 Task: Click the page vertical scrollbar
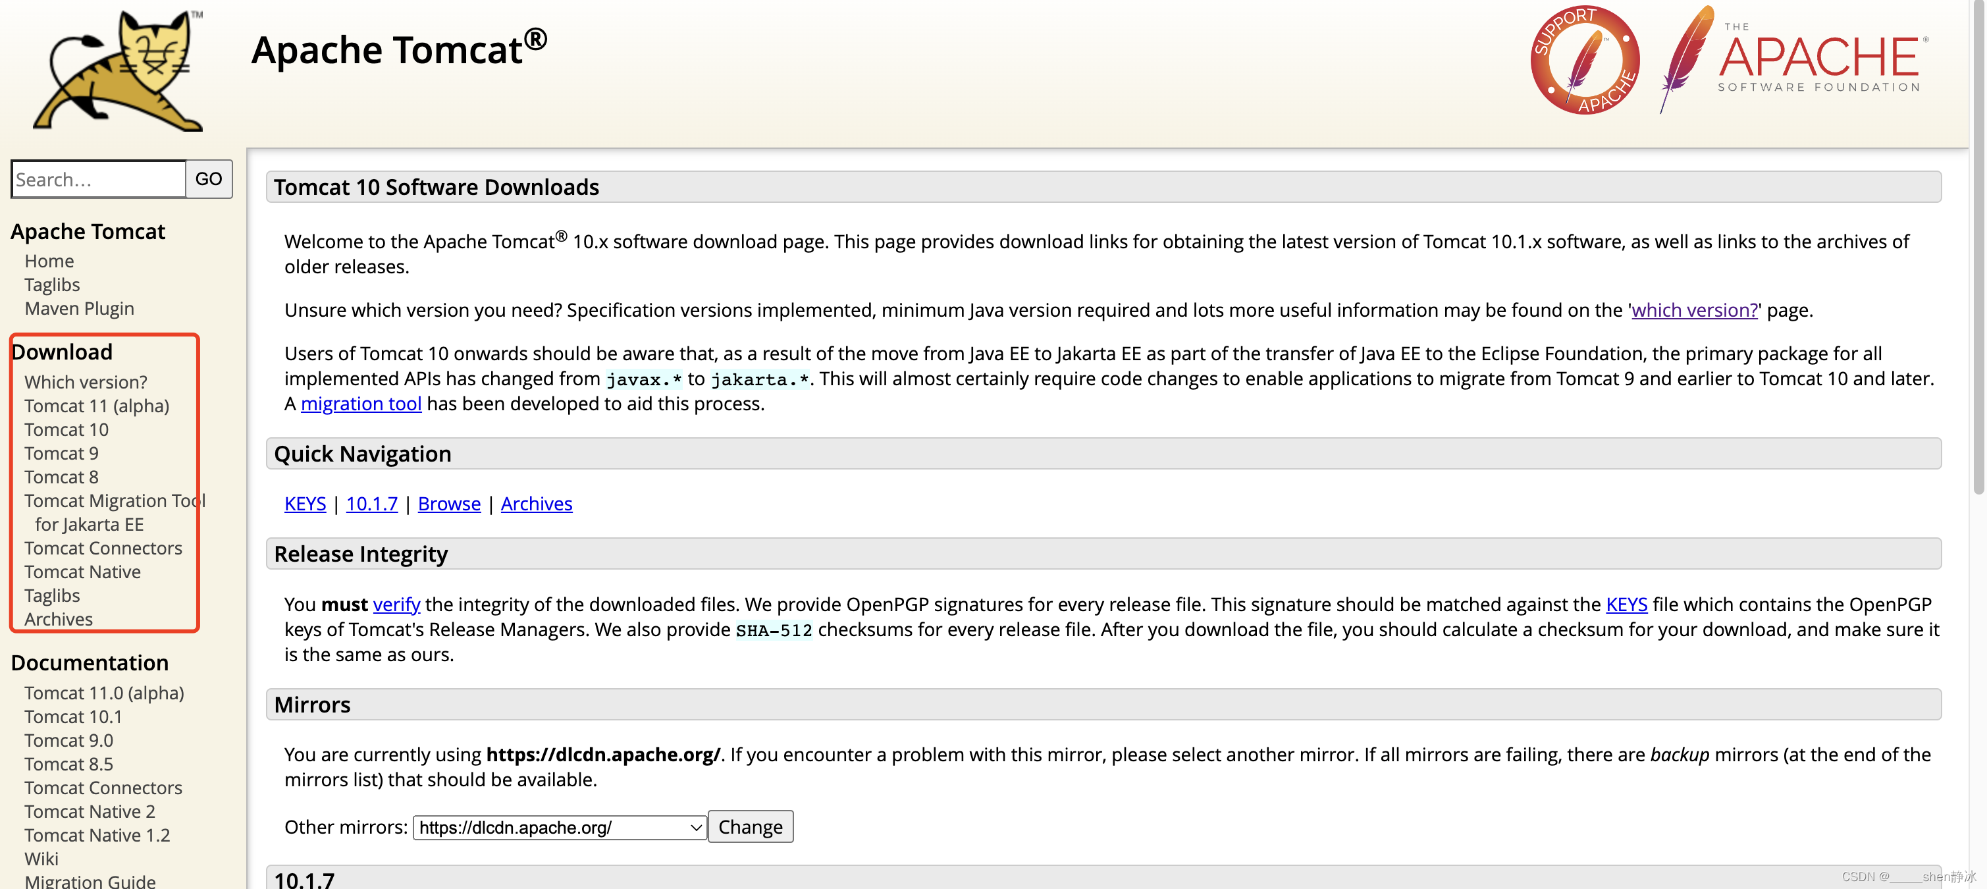[x=1978, y=247]
